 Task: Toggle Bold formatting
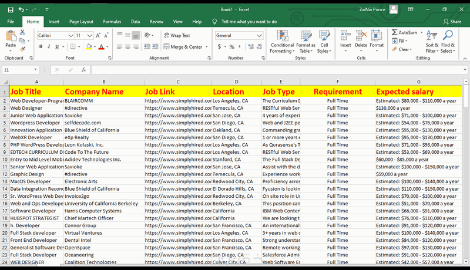pos(40,47)
